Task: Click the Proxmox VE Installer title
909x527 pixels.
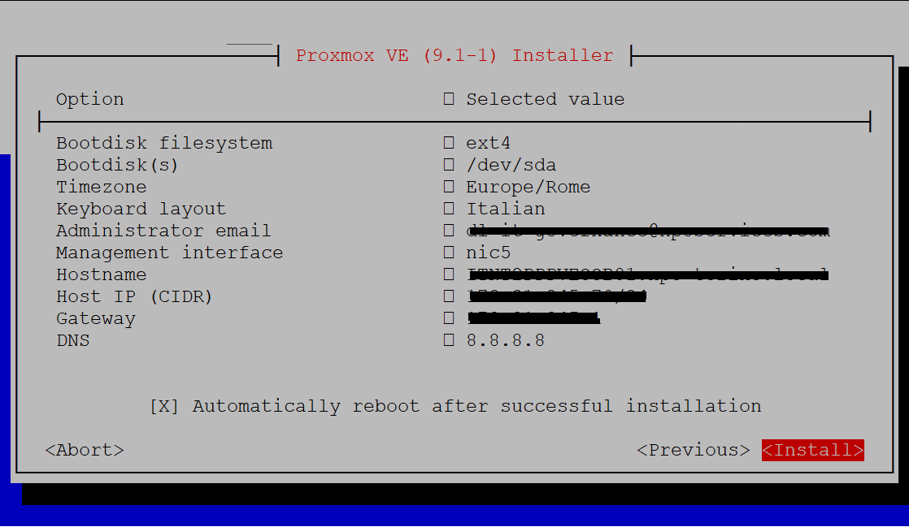Action: pyautogui.click(x=455, y=56)
